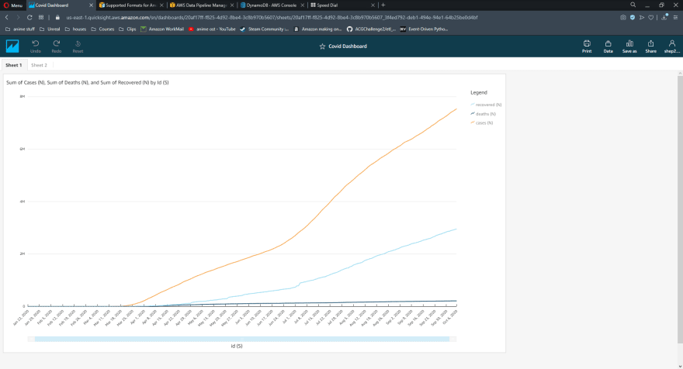Click the address bar URL
The height and width of the screenshot is (369, 683).
coord(272,17)
